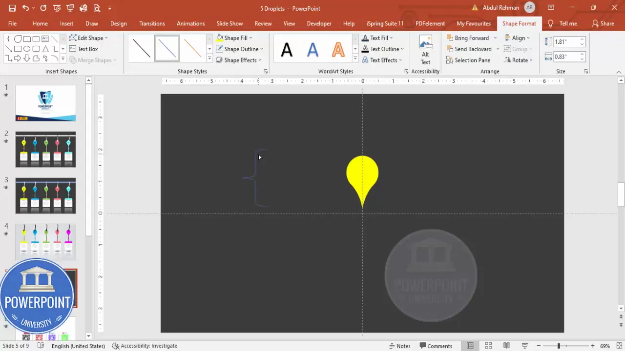625x351 pixels.
Task: Expand the WordArt Styles gallery more arrow
Action: (x=355, y=58)
